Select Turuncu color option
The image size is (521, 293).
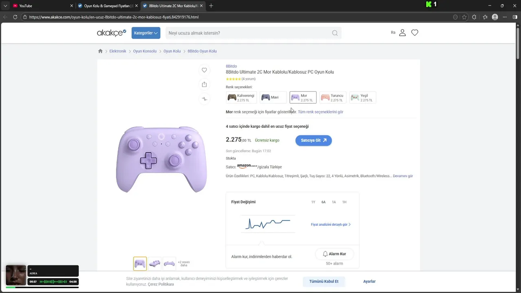click(x=333, y=98)
